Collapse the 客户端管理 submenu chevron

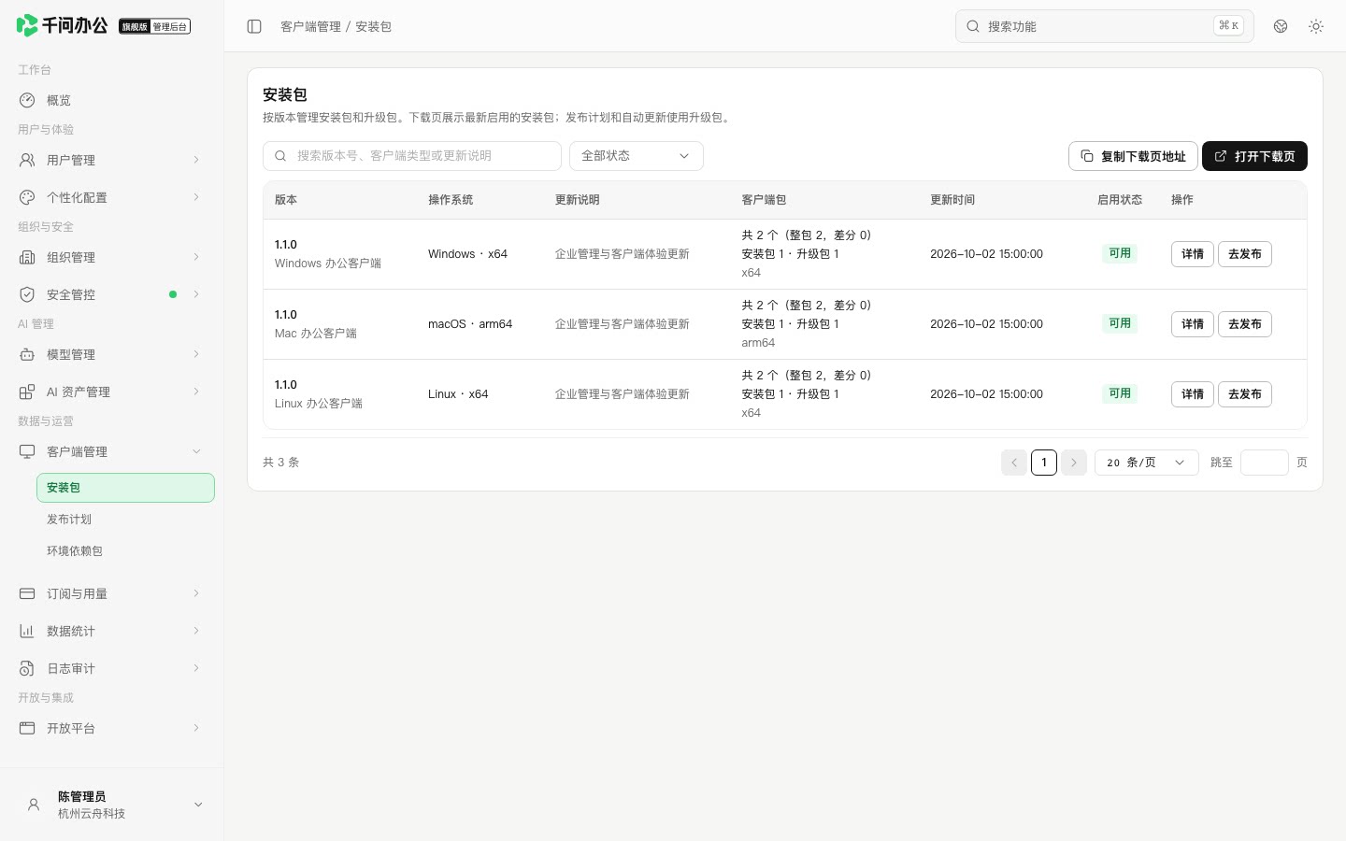pos(196,451)
